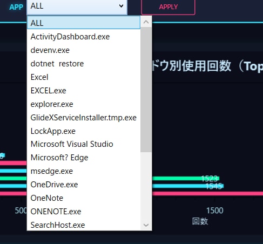The width and height of the screenshot is (263, 244).
Task: Click the list scrollbar up arrow
Action: [x=146, y=22]
